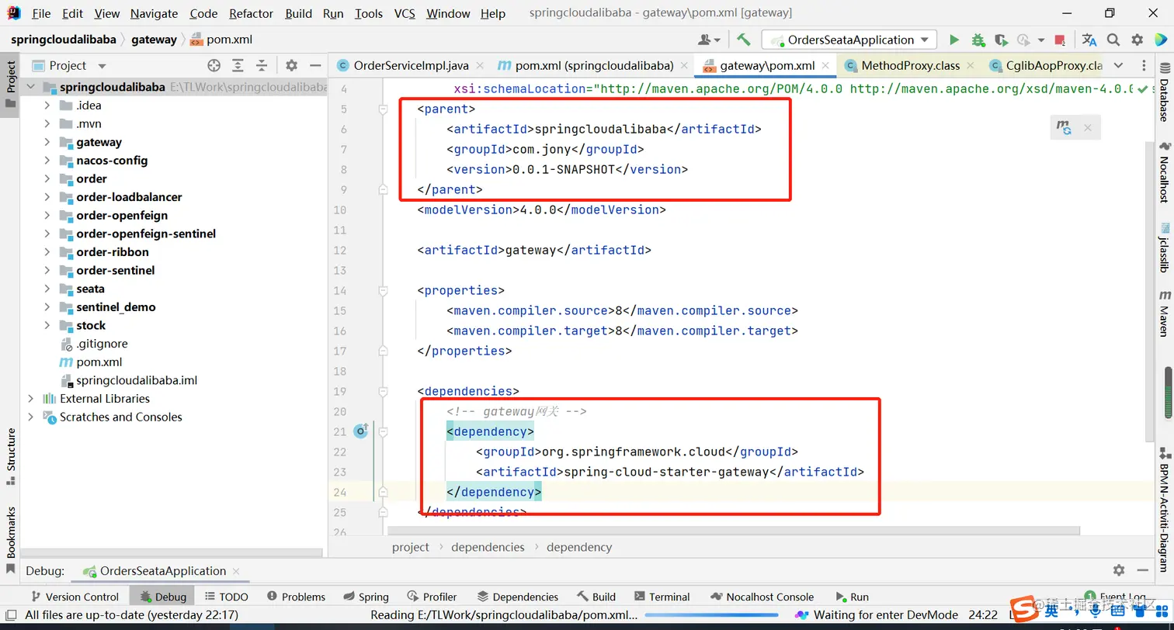Fold the dependencies tag at line 19
The width and height of the screenshot is (1174, 630).
coord(383,392)
